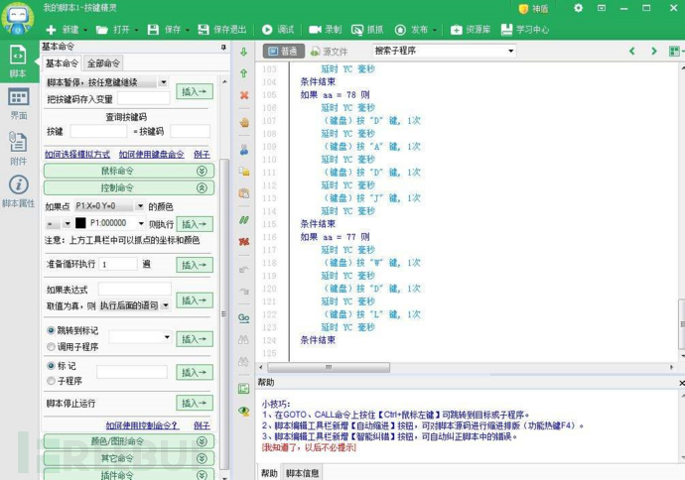
Task: Click 保存退出 save and exit
Action: click(x=222, y=30)
